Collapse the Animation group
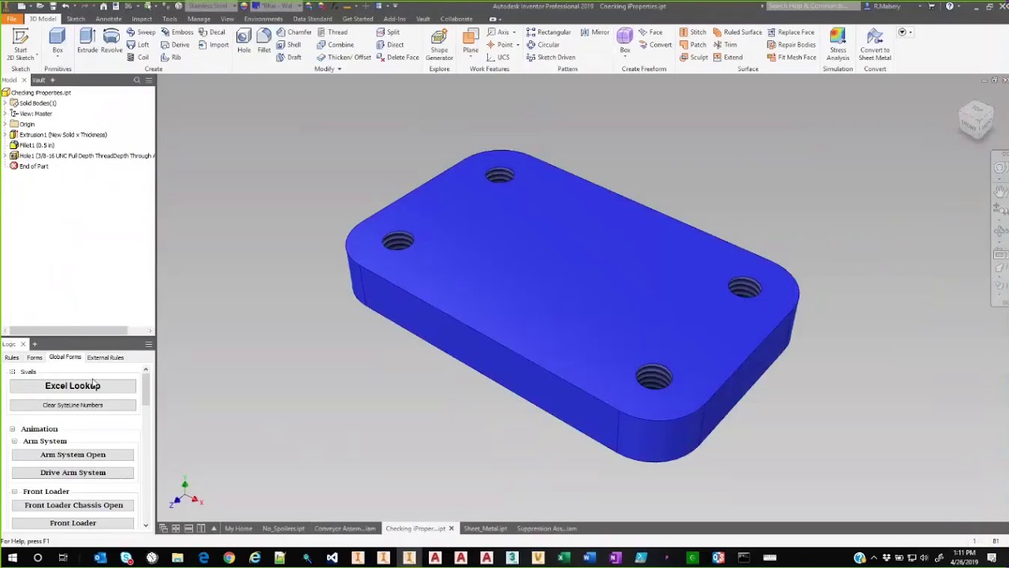Image resolution: width=1009 pixels, height=568 pixels. pos(13,429)
